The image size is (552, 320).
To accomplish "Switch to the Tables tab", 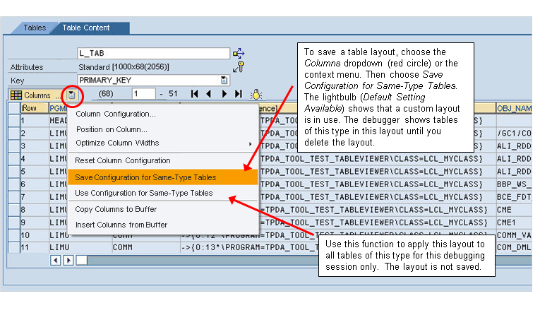I will tap(35, 28).
